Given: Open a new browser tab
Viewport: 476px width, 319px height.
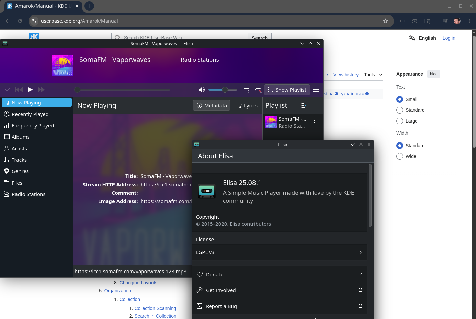Looking at the screenshot, I should (x=89, y=6).
